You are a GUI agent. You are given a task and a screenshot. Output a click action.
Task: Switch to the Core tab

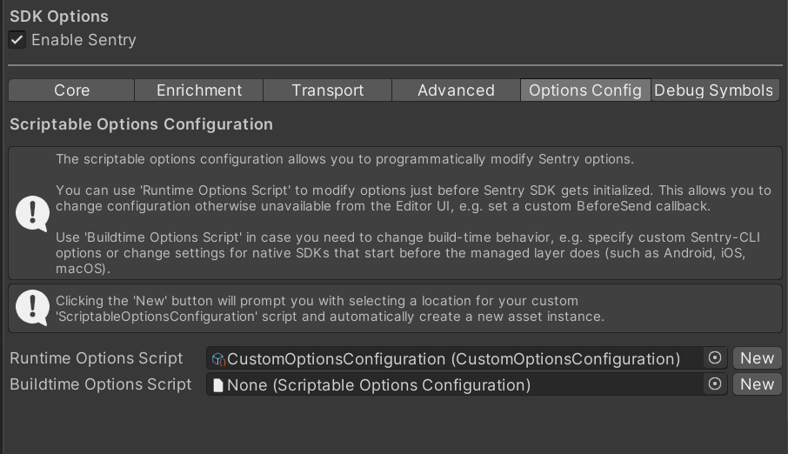coord(71,90)
